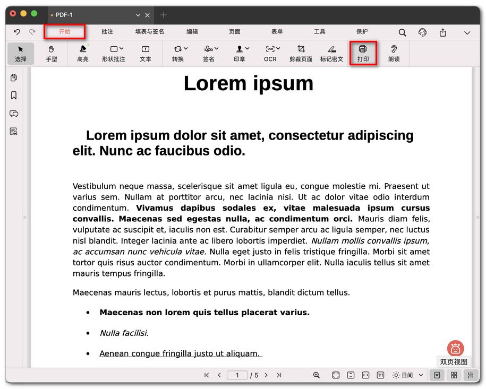The height and width of the screenshot is (389, 486).
Task: Open the search magnifier in top bar
Action: 402,32
